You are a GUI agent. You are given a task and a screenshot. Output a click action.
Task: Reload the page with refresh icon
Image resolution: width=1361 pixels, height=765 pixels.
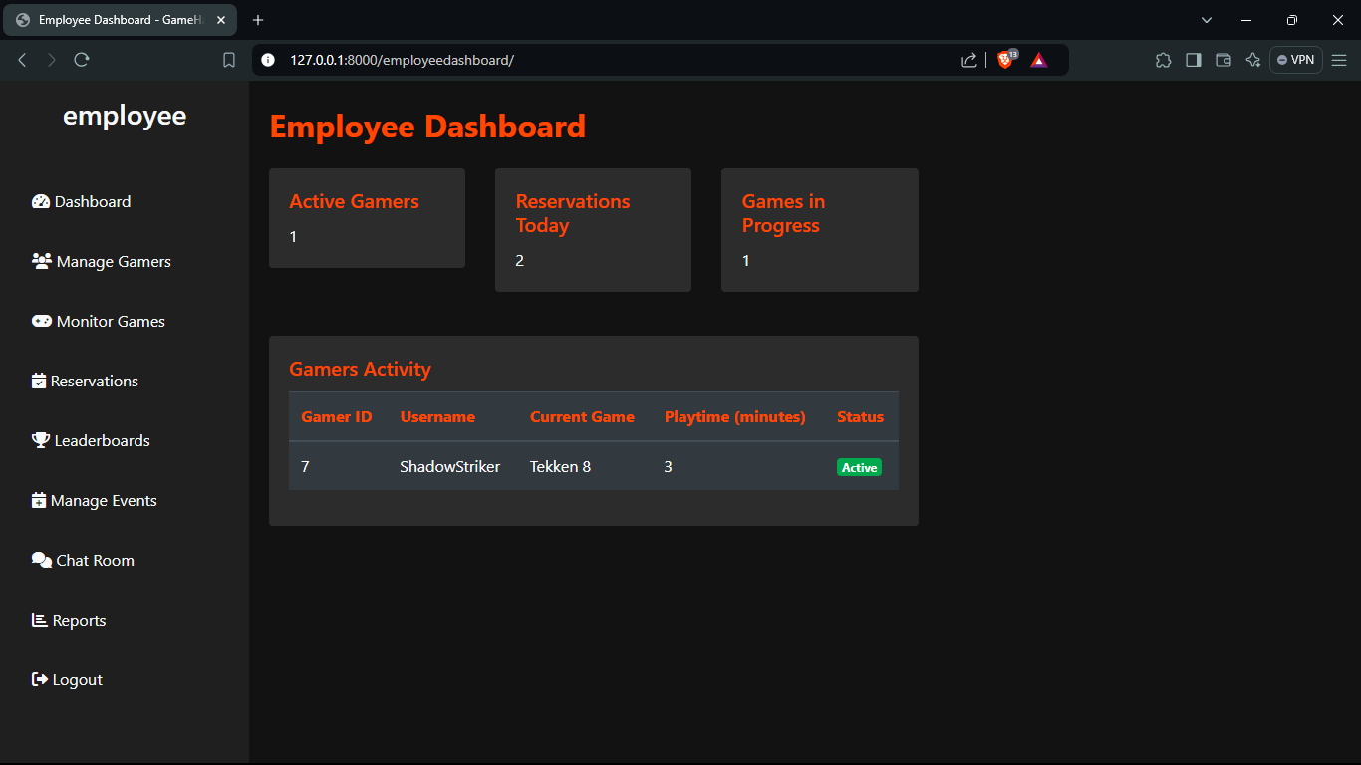[82, 60]
